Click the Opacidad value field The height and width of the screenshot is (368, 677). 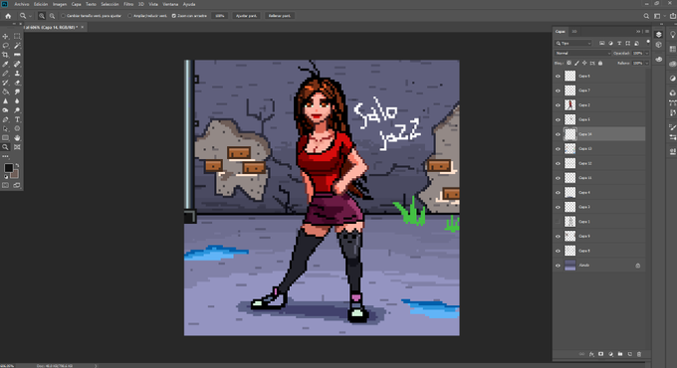(x=637, y=53)
